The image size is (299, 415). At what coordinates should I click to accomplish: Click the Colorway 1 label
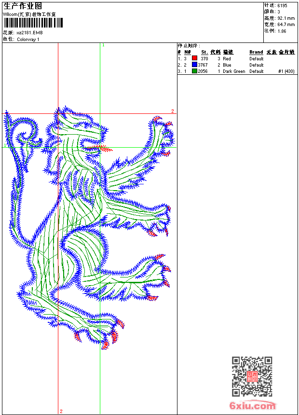28,40
